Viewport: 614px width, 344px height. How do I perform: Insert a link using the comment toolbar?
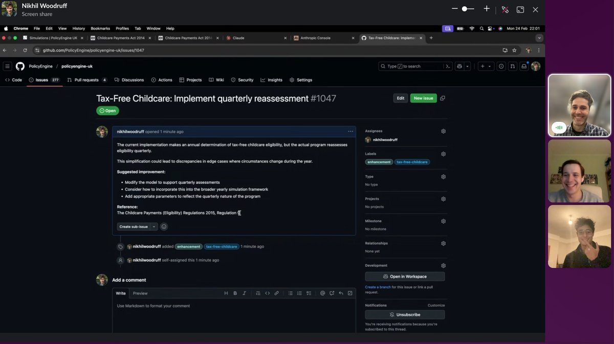coord(276,293)
